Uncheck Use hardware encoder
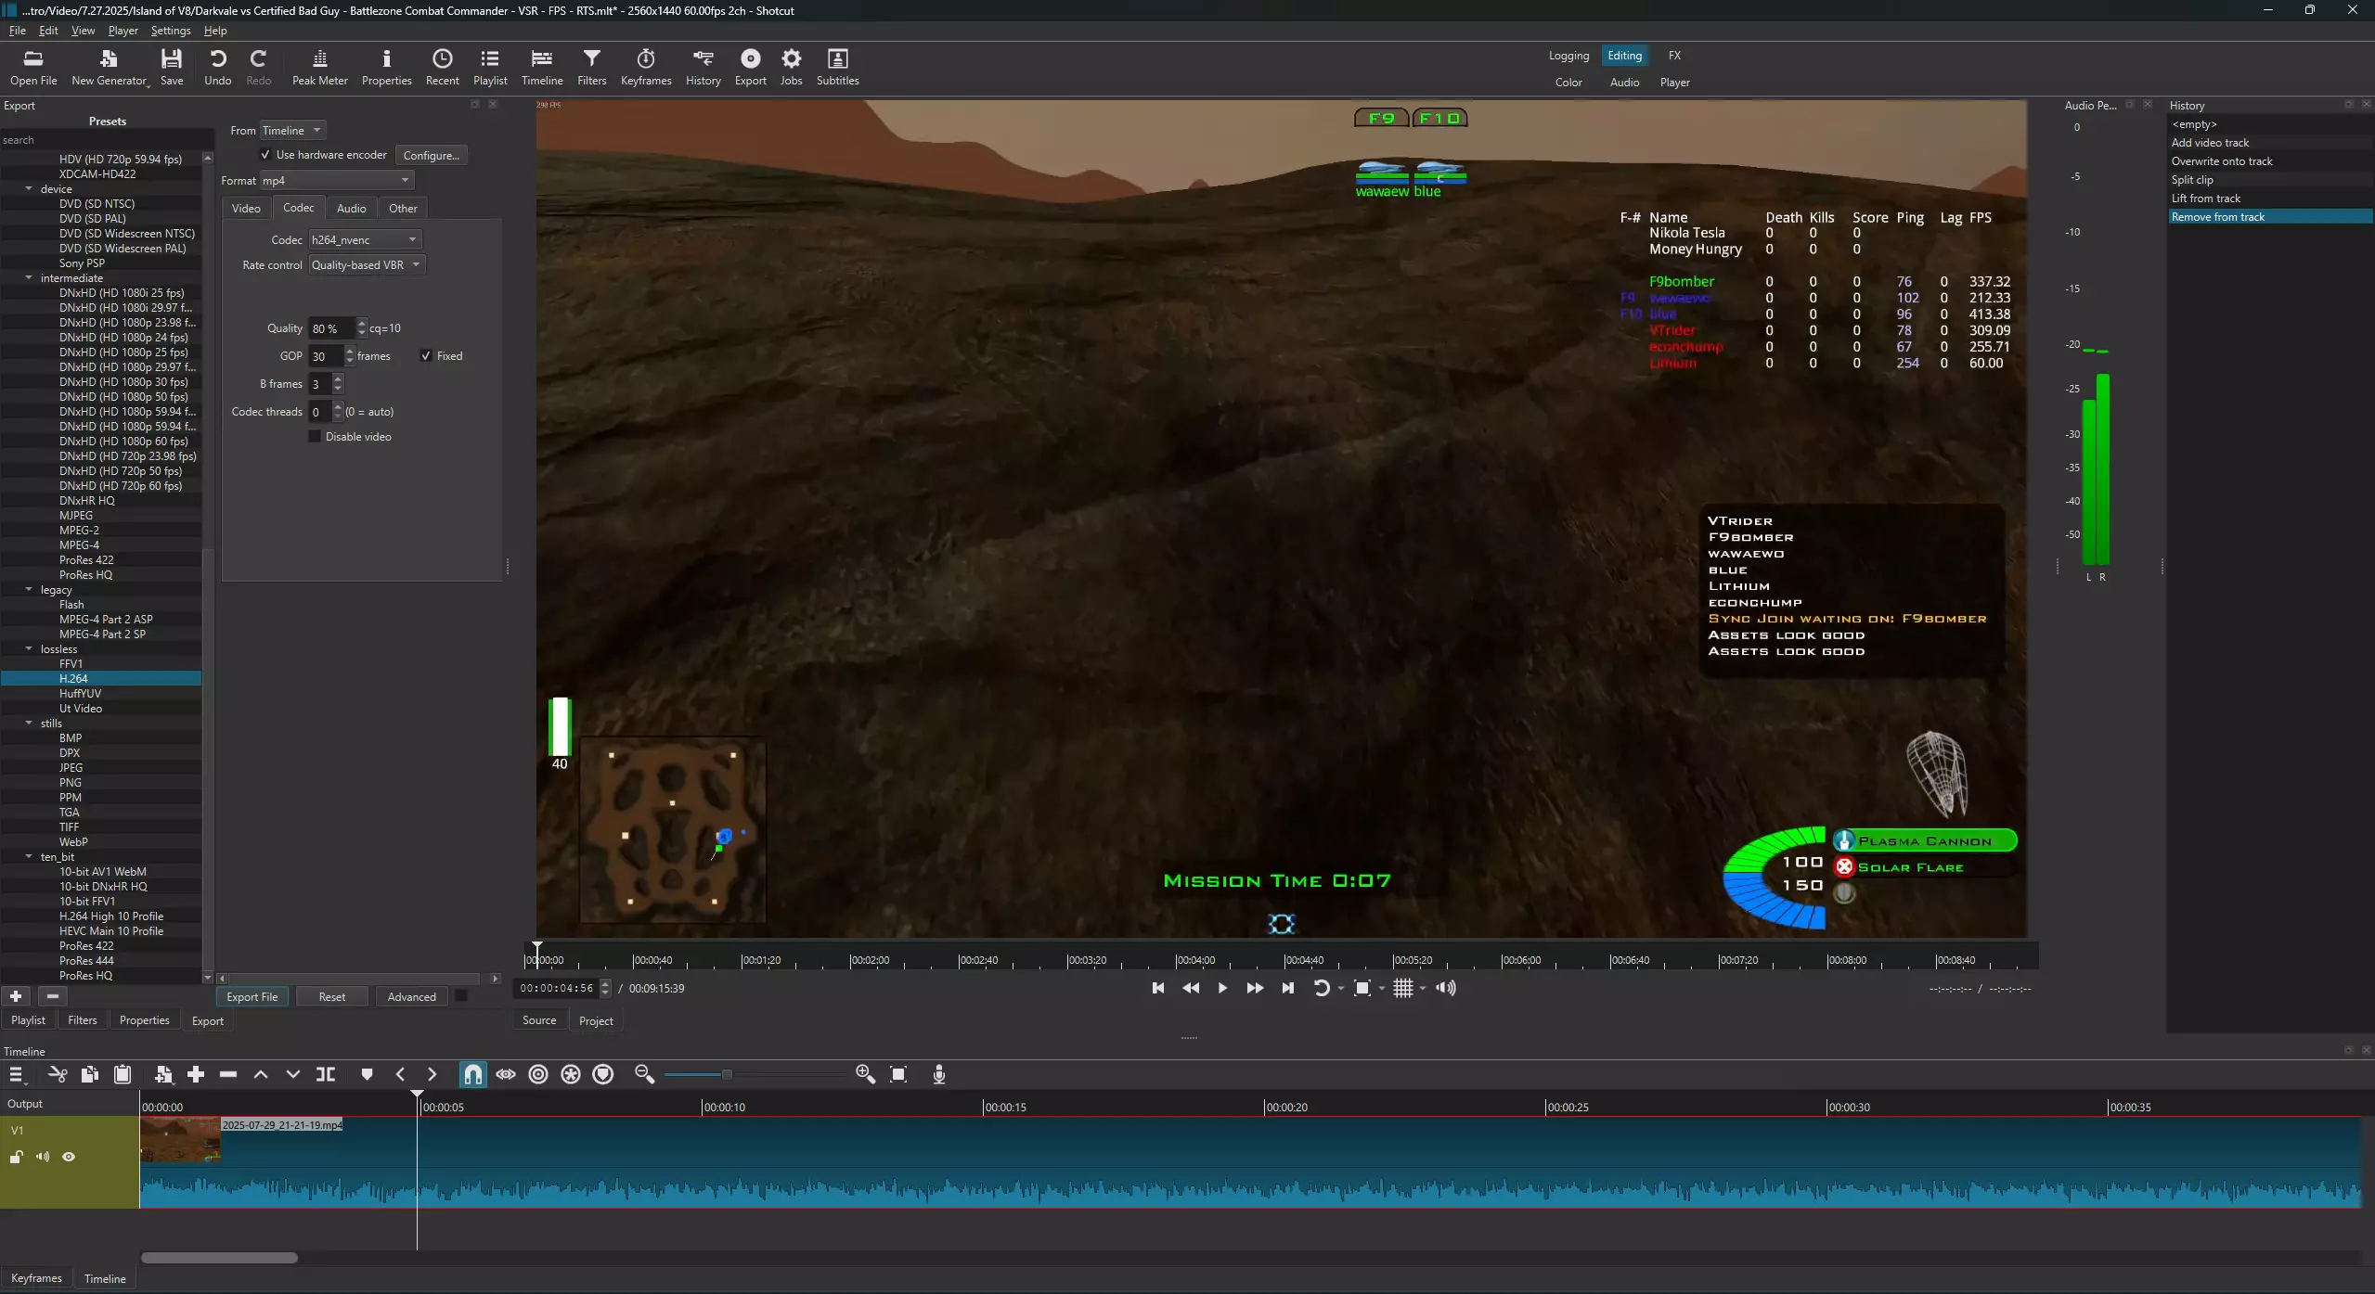The image size is (2375, 1294). 265,155
